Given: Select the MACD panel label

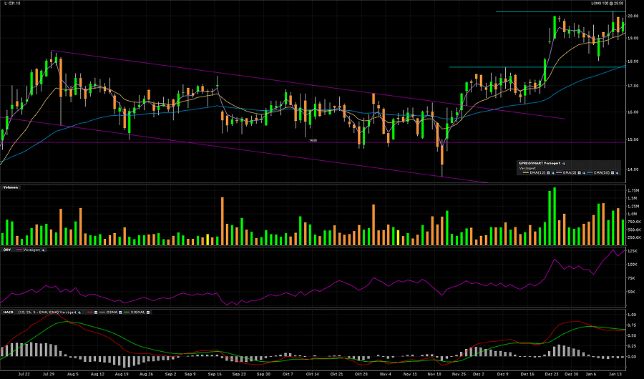Looking at the screenshot, I should (x=8, y=312).
